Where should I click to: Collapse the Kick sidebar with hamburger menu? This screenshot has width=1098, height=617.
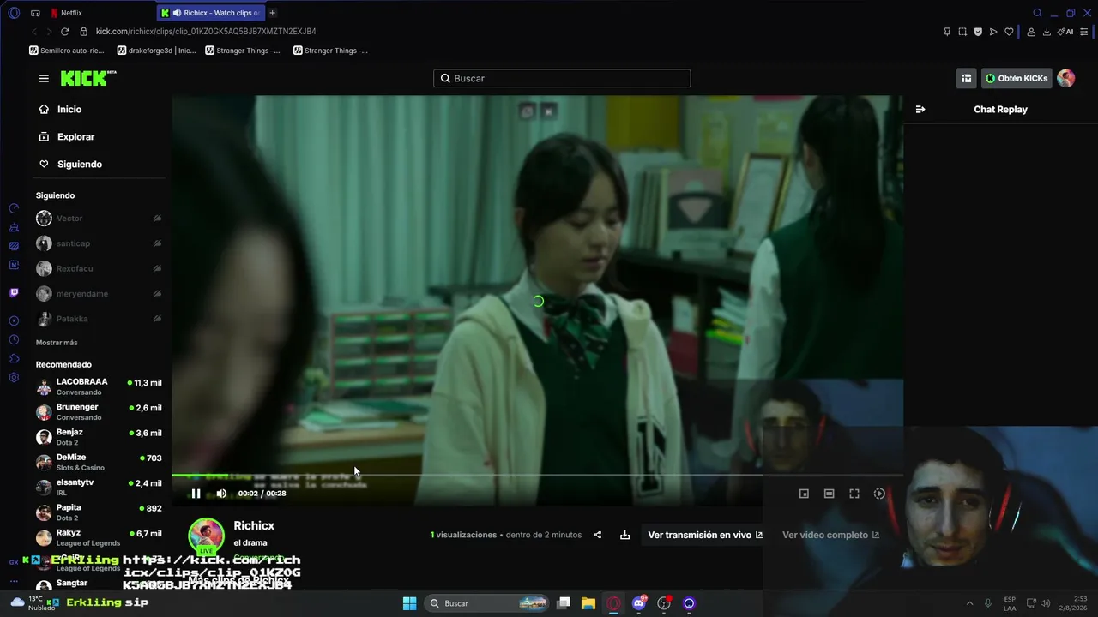tap(44, 78)
